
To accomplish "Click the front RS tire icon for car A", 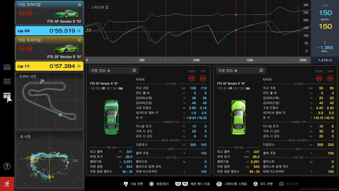I will click(x=192, y=79).
